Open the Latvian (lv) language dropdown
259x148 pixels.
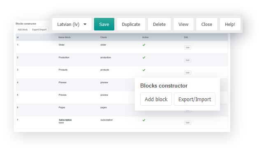[x=72, y=24]
